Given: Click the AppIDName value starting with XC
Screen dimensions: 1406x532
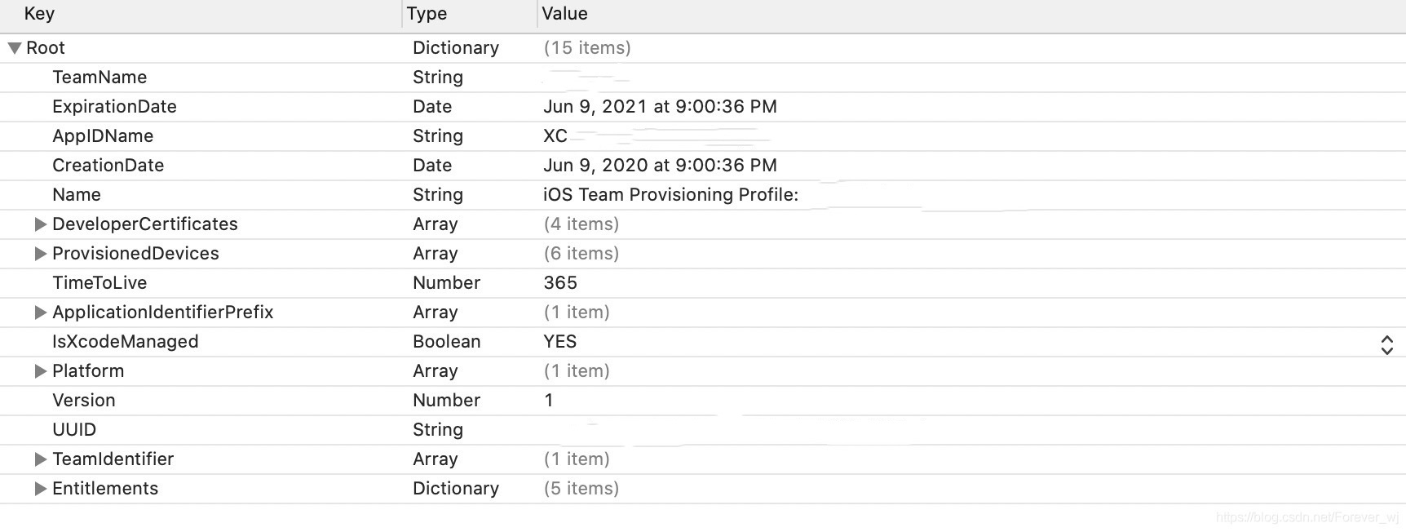Looking at the screenshot, I should (x=555, y=136).
